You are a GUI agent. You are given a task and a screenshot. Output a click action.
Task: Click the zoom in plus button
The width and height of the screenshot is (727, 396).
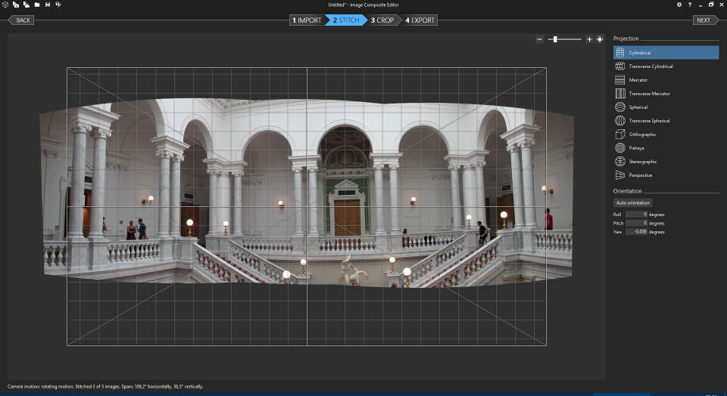click(589, 39)
